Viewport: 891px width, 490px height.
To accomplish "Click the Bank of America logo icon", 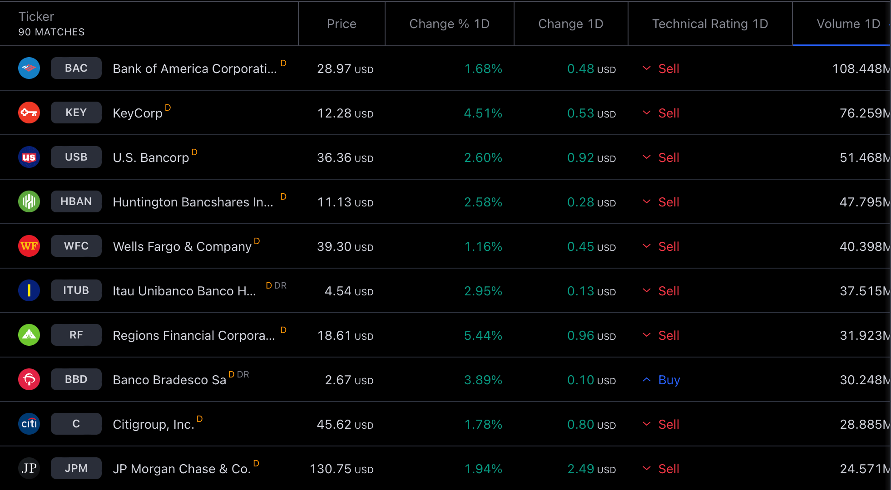I will pyautogui.click(x=29, y=68).
